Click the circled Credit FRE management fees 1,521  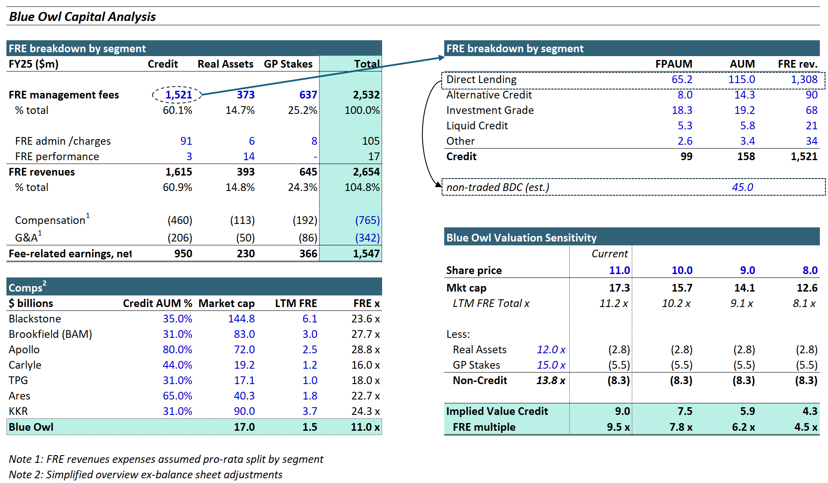click(178, 95)
